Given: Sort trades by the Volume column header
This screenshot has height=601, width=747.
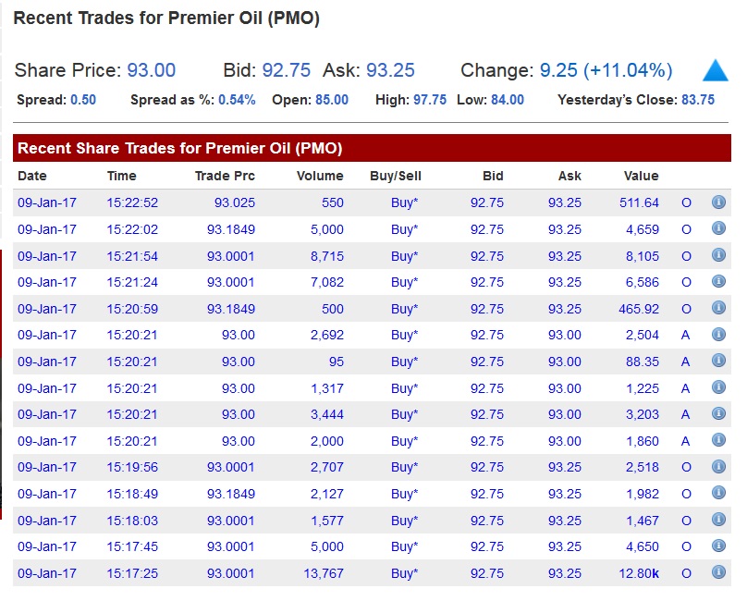Looking at the screenshot, I should 320,176.
